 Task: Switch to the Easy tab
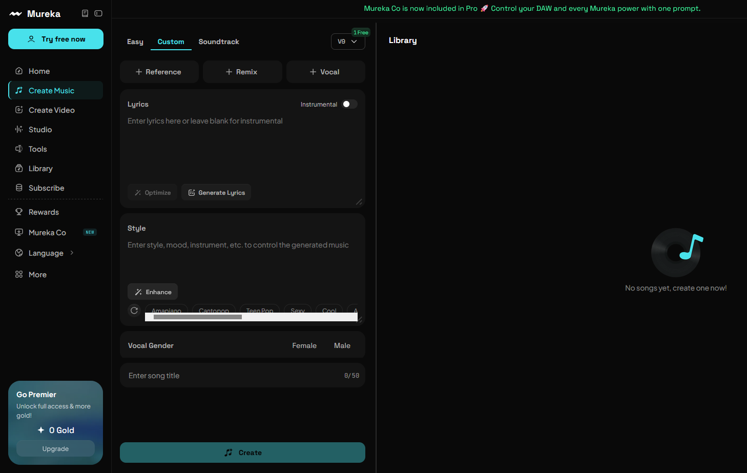135,42
